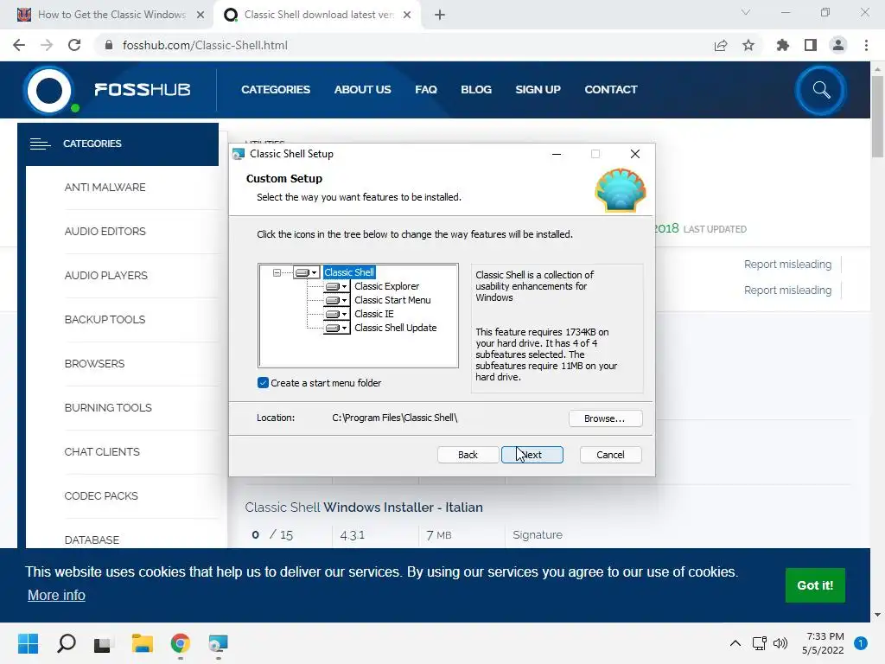Open a new browser tab

coord(440,15)
